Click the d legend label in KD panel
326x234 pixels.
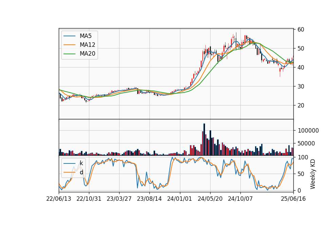click(x=81, y=172)
